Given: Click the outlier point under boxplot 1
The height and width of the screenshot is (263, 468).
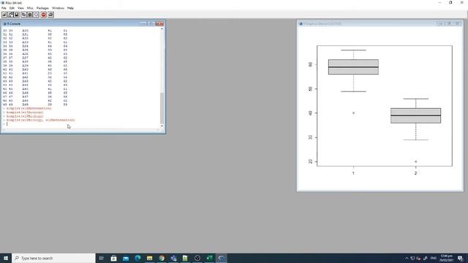Looking at the screenshot, I should pos(353,113).
